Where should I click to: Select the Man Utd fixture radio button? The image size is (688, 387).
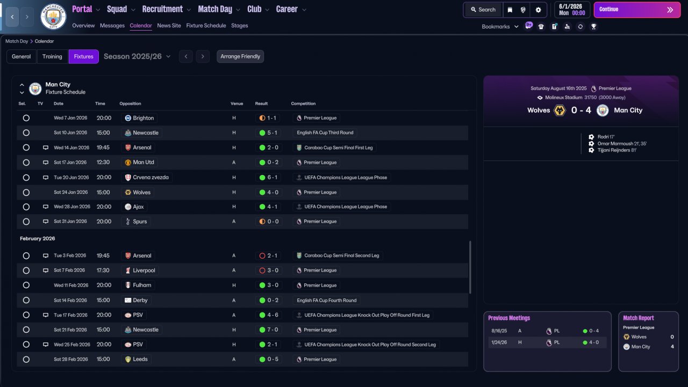pos(26,162)
